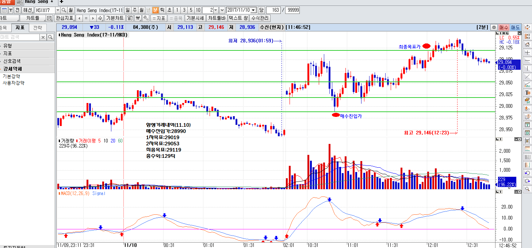Screen dimensions: 532x248
Task: Click the horizontal lines icon in right toolbar
Action: (527, 149)
